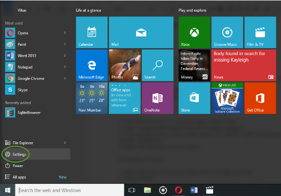Click the Search tile with magnifier
The height and width of the screenshot is (196, 281).
158,65
